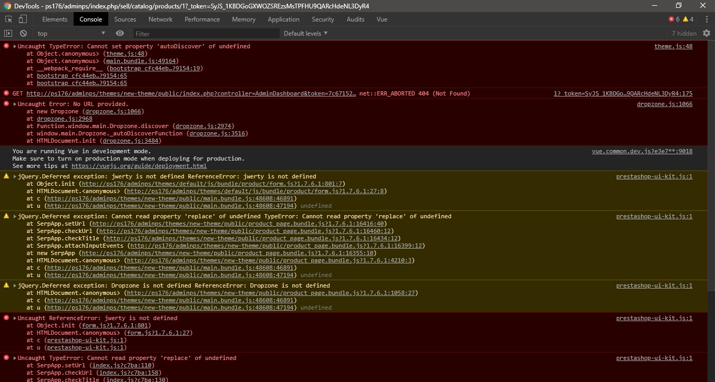715x382 pixels.
Task: Click the '7 hidden' messages label
Action: [x=684, y=34]
